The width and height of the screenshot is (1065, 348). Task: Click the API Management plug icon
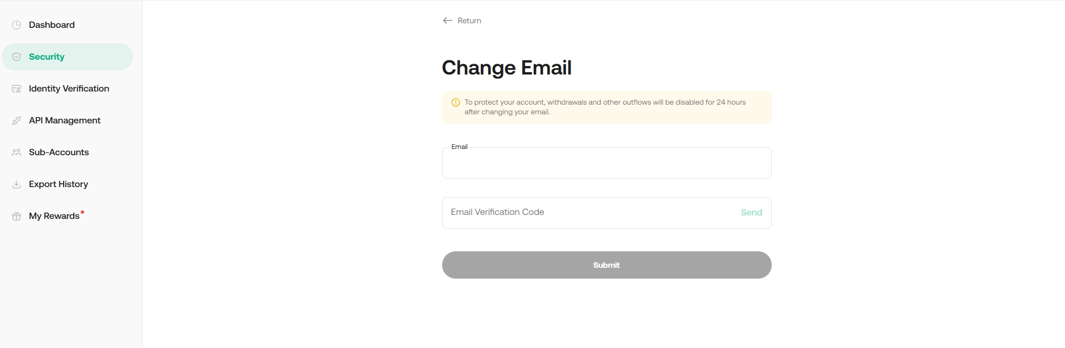click(16, 121)
